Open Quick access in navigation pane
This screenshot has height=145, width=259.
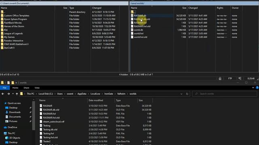pos(14,103)
